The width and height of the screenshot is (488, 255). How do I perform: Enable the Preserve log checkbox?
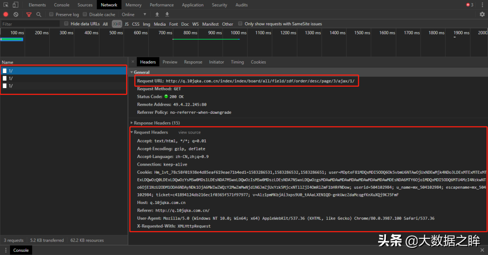(x=52, y=14)
